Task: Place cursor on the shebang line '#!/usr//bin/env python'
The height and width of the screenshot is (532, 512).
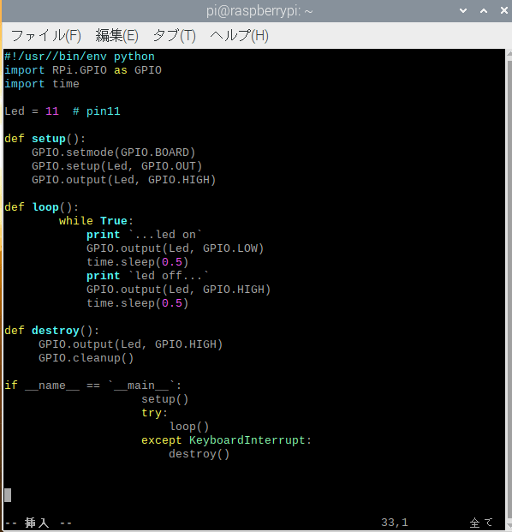Action: (x=80, y=57)
